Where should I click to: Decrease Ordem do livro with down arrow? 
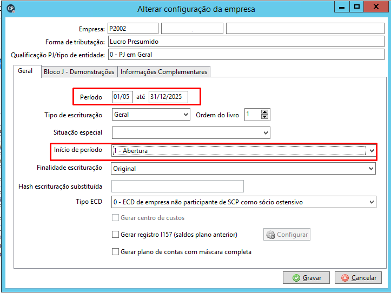pos(264,117)
